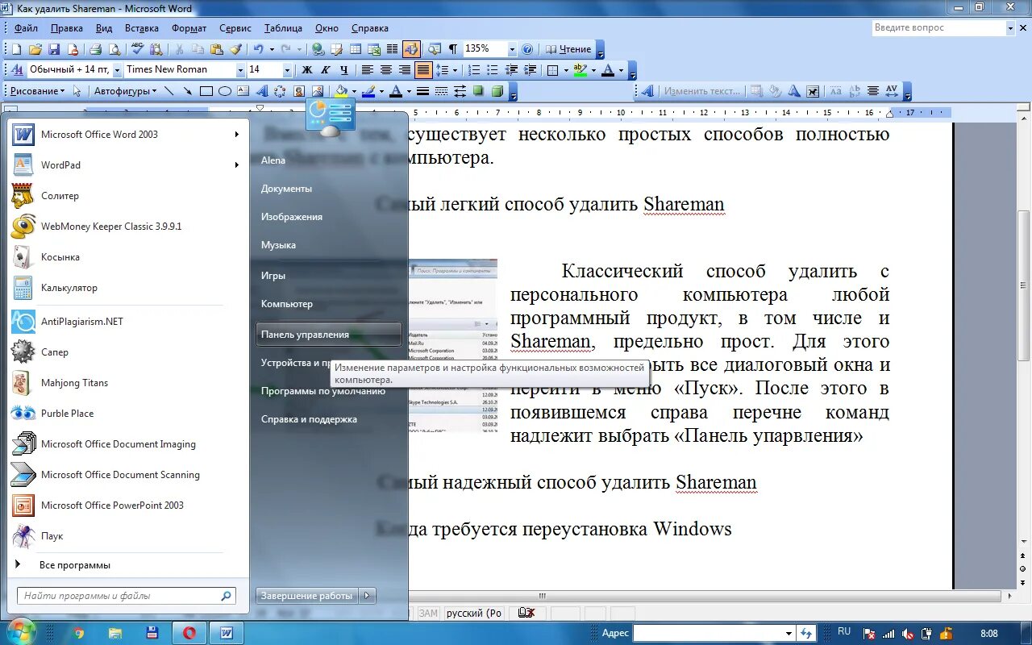This screenshot has width=1032, height=645.
Task: Expand the Рисование drawing menu
Action: (x=38, y=91)
